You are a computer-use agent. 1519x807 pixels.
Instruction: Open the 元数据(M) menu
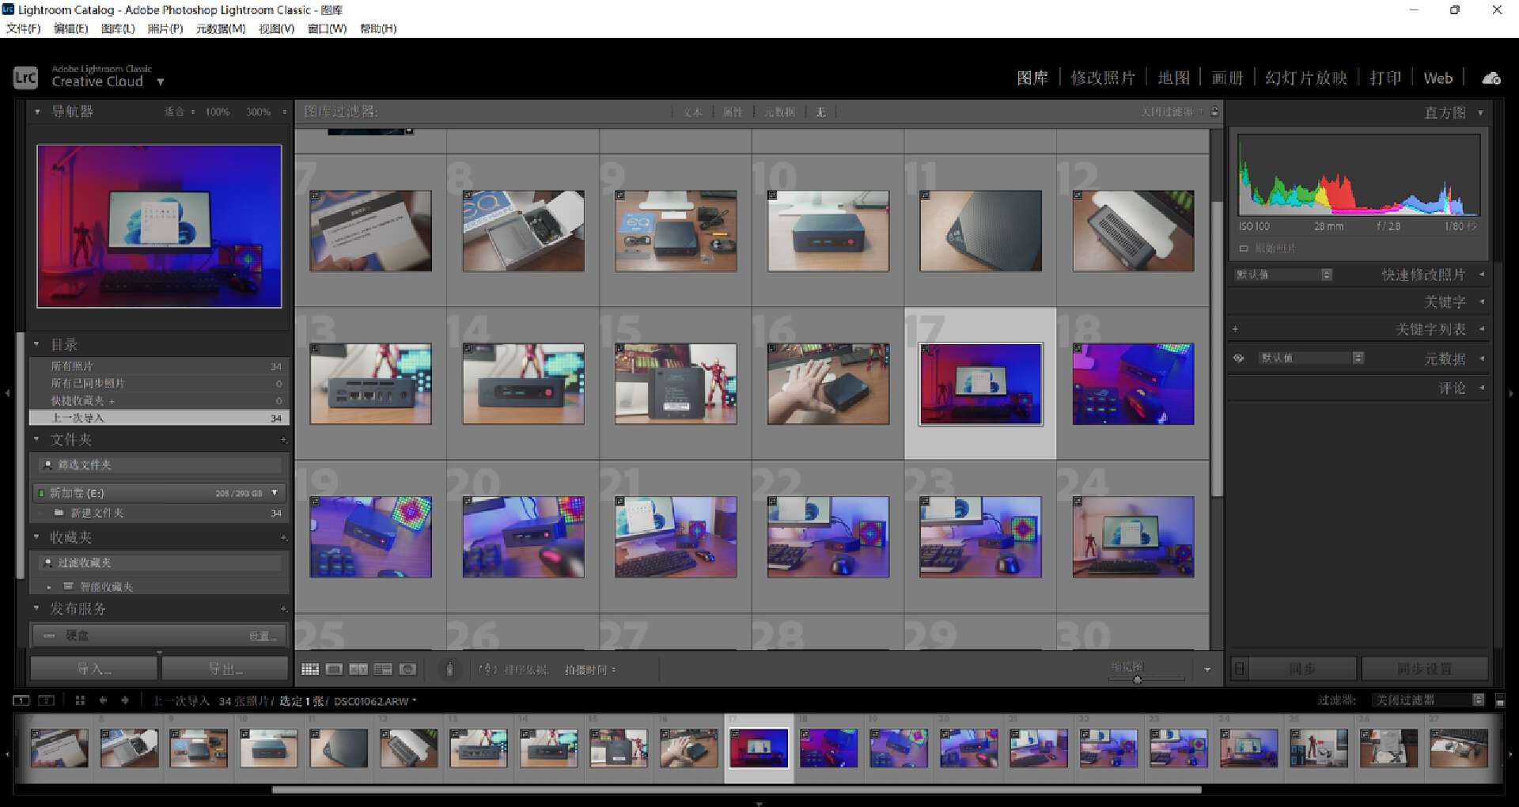point(221,28)
